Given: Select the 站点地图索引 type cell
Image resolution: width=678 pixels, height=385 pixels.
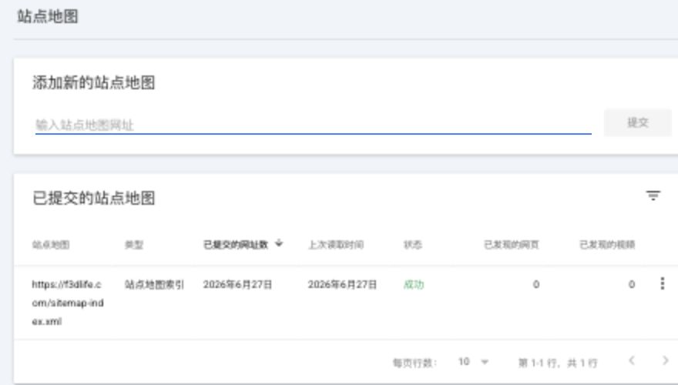Looking at the screenshot, I should pos(154,284).
